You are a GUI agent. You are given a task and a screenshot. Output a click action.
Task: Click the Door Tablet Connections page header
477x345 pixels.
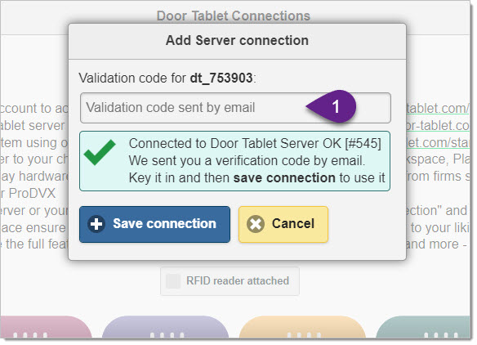pyautogui.click(x=234, y=16)
